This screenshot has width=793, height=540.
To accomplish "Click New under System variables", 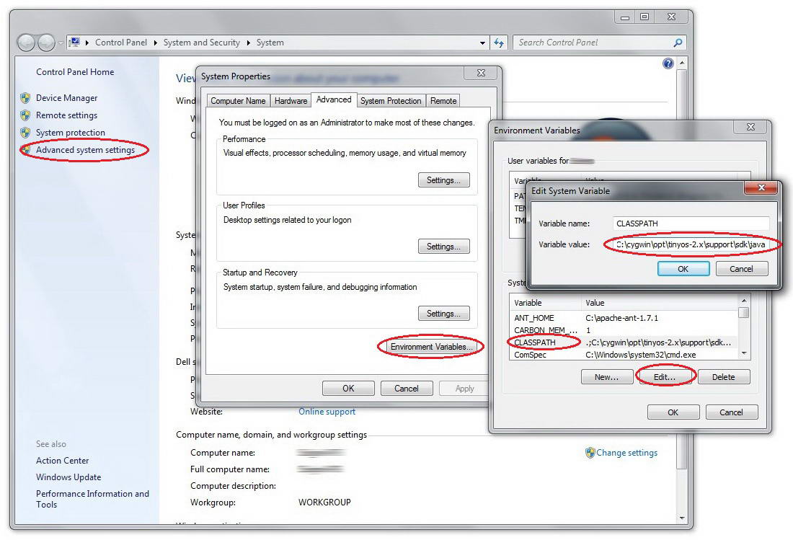I will pyautogui.click(x=607, y=377).
